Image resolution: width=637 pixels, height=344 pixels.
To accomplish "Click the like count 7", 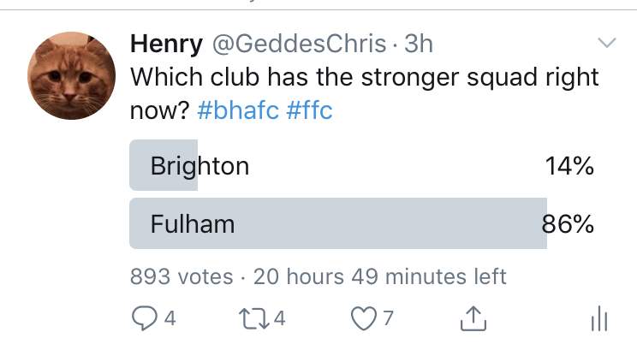I will tap(389, 318).
